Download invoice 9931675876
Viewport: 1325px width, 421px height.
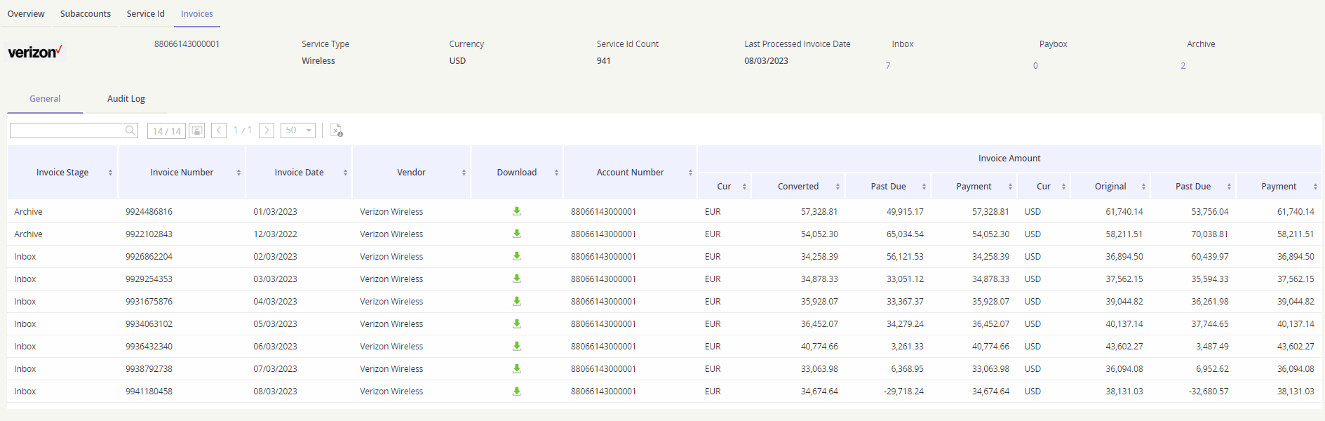pyautogui.click(x=517, y=301)
